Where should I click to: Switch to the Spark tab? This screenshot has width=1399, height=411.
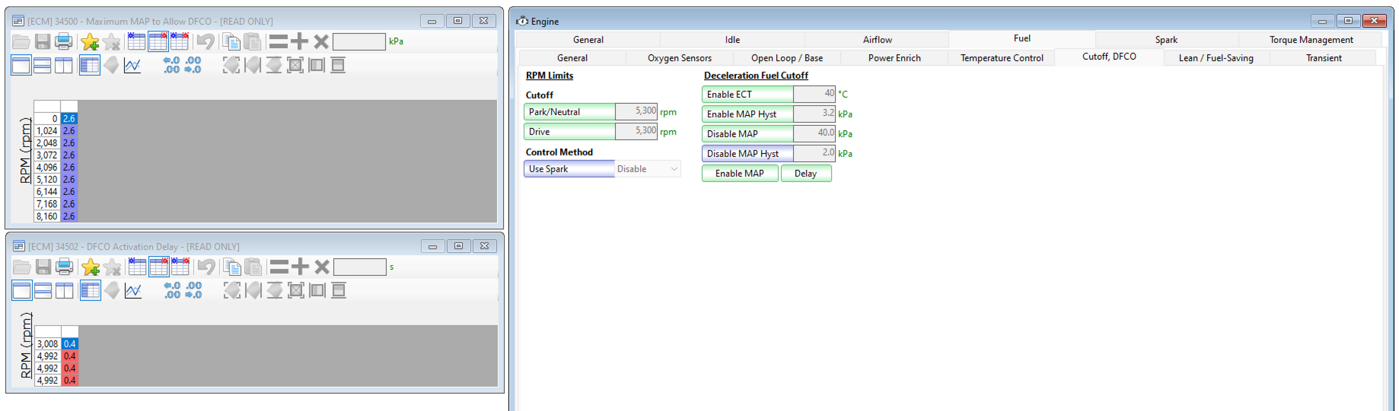[x=1166, y=40]
